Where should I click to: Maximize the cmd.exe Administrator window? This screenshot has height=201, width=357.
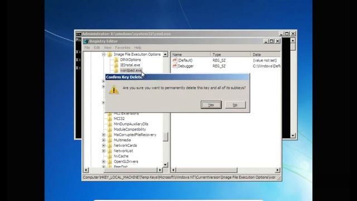pyautogui.click(x=287, y=33)
